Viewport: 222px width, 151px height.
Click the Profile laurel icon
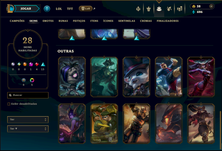click(148, 9)
